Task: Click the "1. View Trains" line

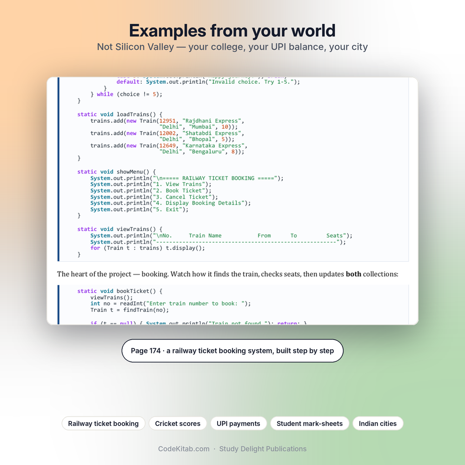Action: (151, 184)
